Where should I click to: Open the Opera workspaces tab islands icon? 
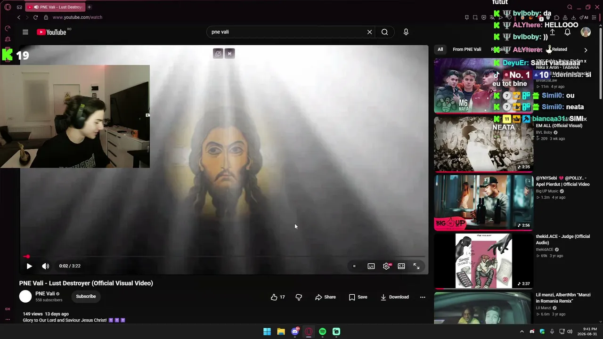(x=19, y=7)
